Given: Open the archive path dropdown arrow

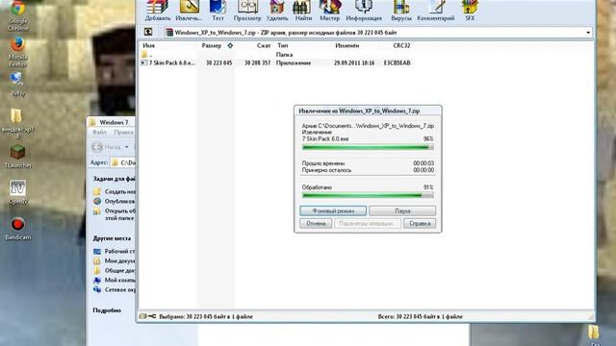Looking at the screenshot, I should pos(588,33).
